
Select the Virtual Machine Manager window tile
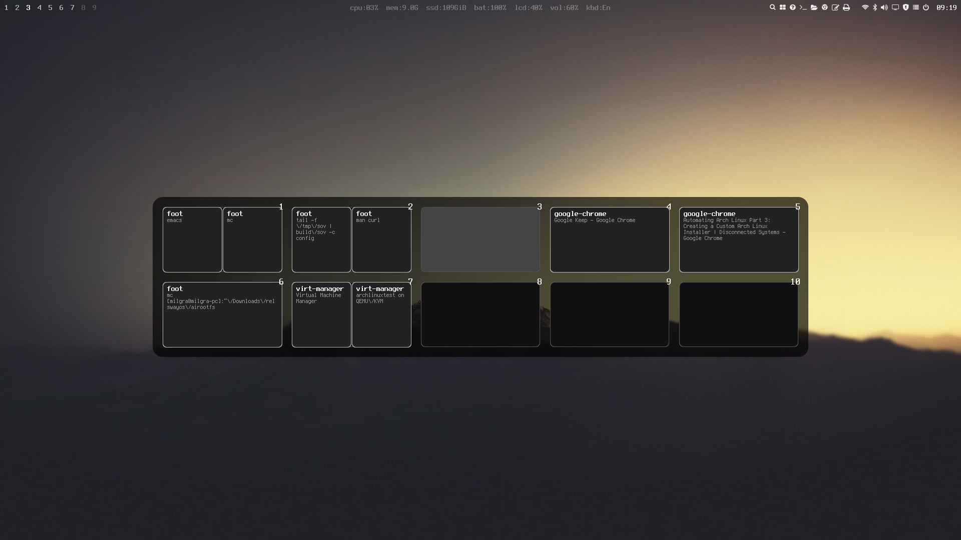pyautogui.click(x=321, y=315)
